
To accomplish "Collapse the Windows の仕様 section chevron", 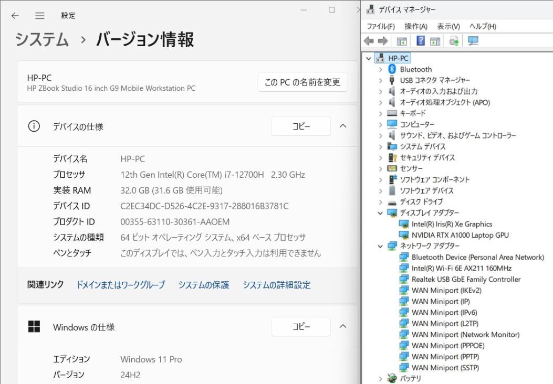I will [x=343, y=327].
